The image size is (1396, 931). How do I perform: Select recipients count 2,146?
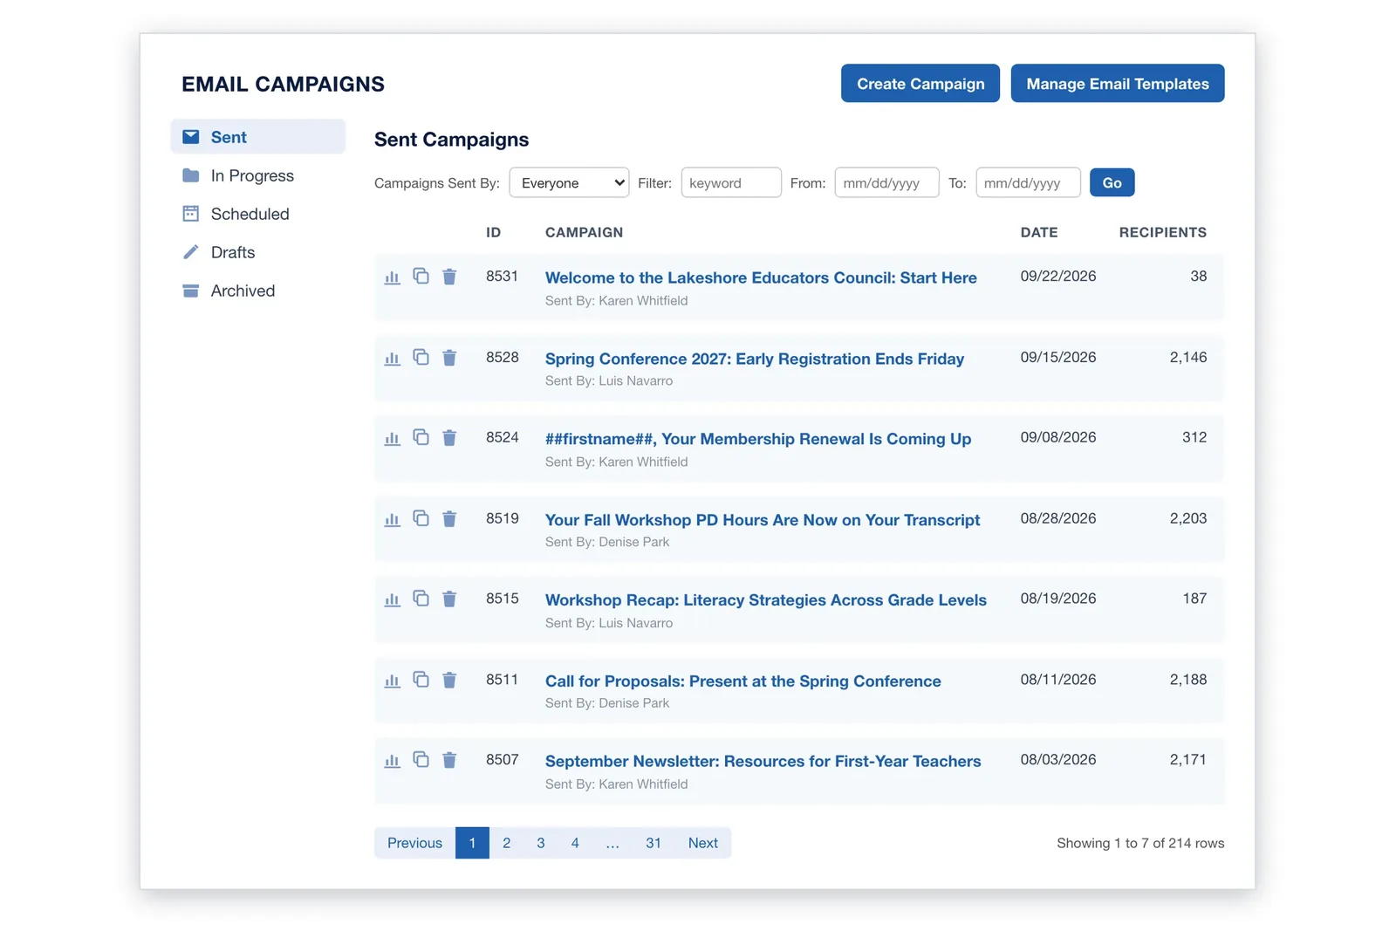coord(1188,357)
